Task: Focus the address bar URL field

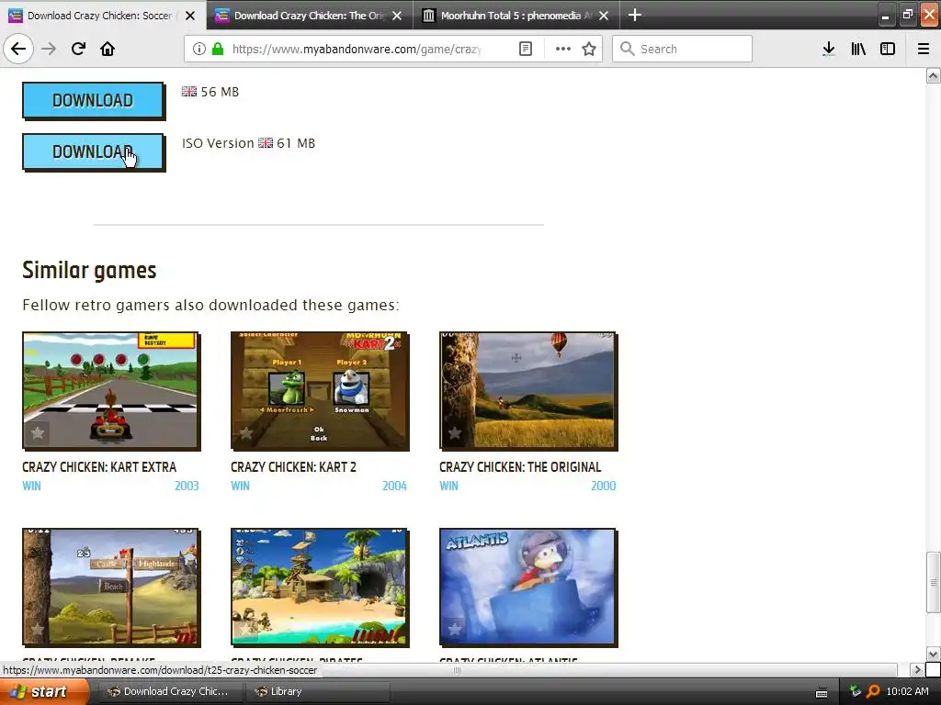Action: tap(357, 49)
